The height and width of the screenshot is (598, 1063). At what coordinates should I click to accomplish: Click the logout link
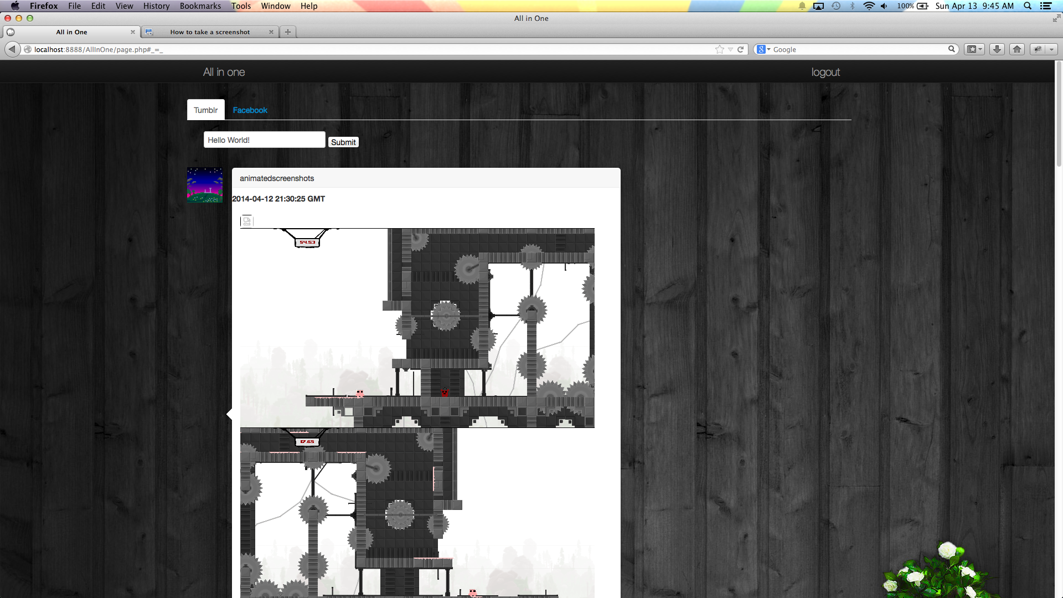point(825,72)
